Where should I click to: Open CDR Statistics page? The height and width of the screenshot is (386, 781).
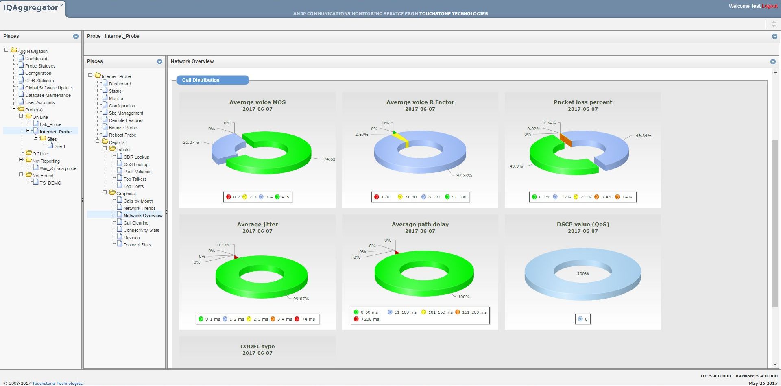[39, 81]
